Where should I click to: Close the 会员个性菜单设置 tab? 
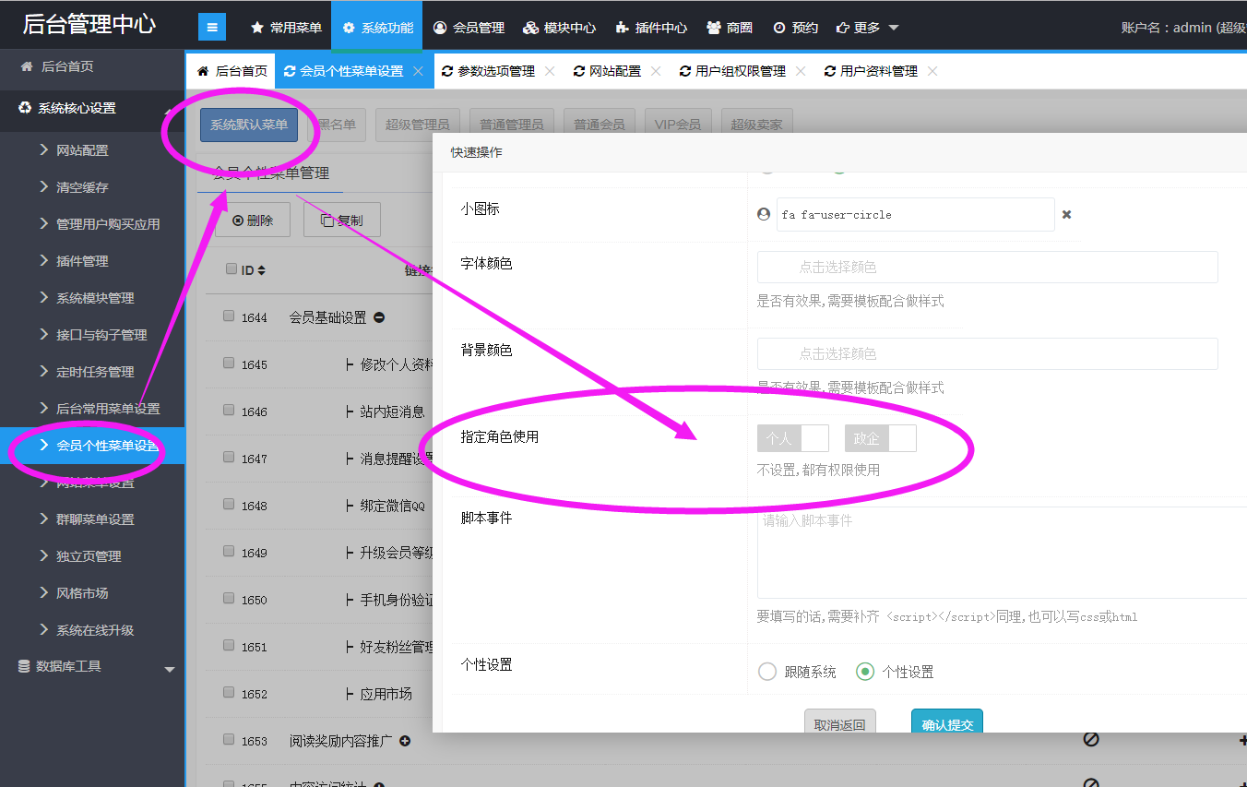coord(418,71)
